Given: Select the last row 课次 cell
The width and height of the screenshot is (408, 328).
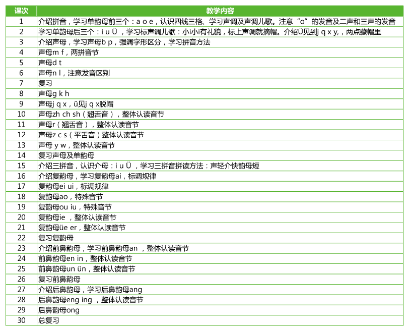Looking at the screenshot, I should click(21, 320).
